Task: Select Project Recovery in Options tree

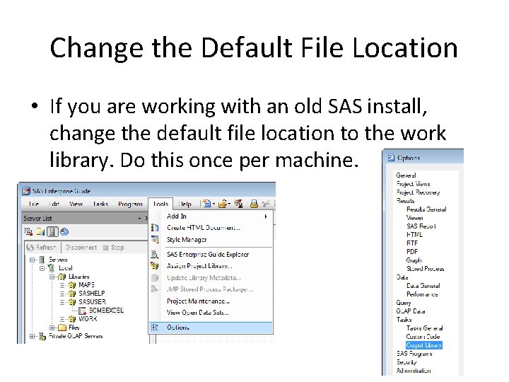Action: (x=418, y=192)
